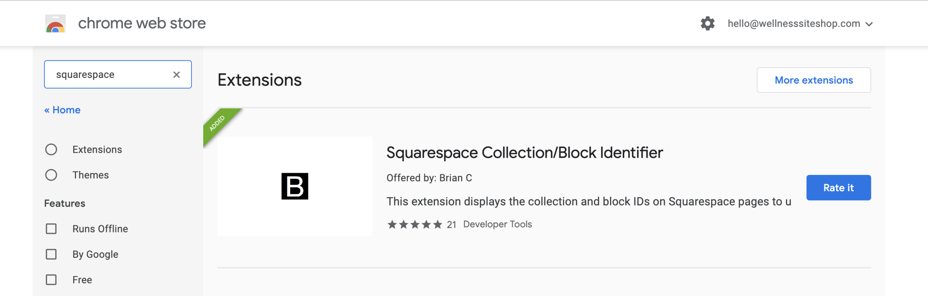Click the blue Rate it button
Screen dimensions: 928x296
click(839, 188)
